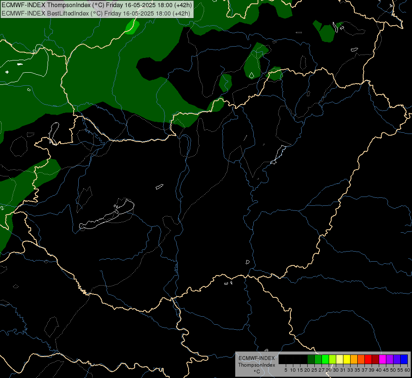Click the legend tick value '31'
Viewport: 412px width, 378px height.
343,370
